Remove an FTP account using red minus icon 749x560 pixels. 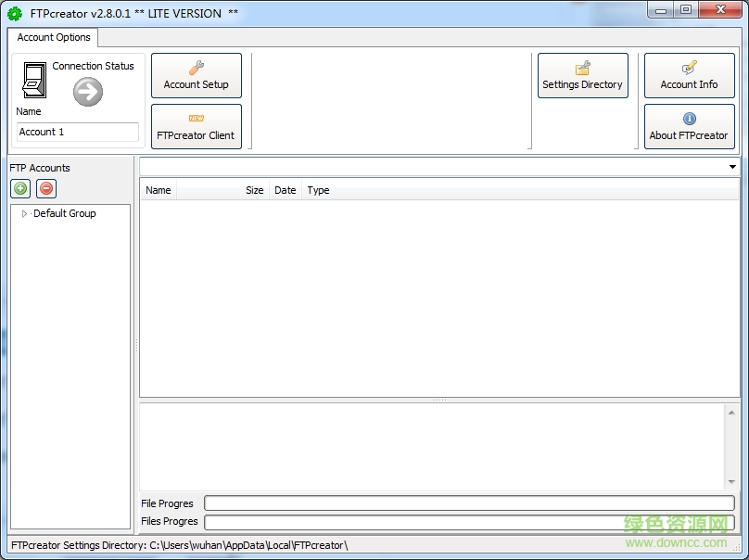45,188
